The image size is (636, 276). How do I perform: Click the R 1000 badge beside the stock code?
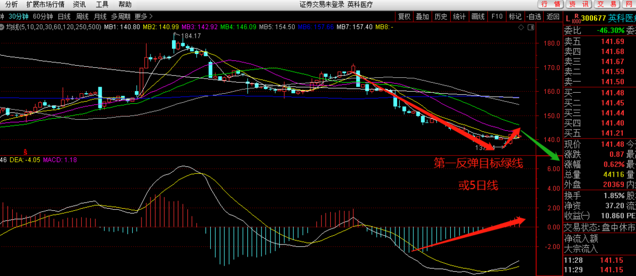pos(576,18)
